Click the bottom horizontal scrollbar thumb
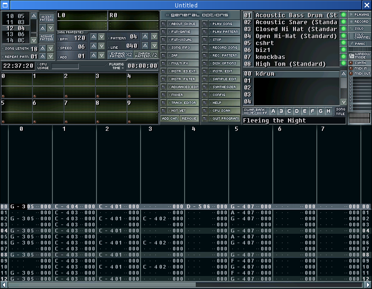Viewport: 372px width, 289px height. coord(102,285)
